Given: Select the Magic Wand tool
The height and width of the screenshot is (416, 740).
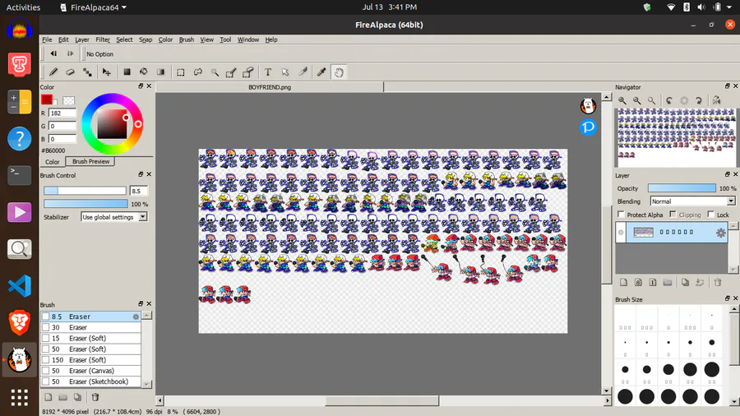Looking at the screenshot, I should [x=215, y=72].
